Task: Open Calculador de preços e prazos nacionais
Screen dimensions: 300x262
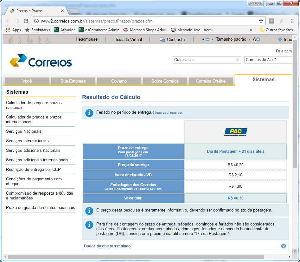Action: tap(34, 105)
